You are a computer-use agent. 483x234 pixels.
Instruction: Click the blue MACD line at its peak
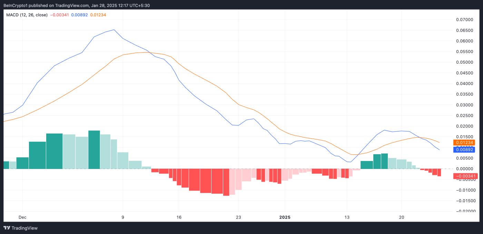tap(114, 30)
